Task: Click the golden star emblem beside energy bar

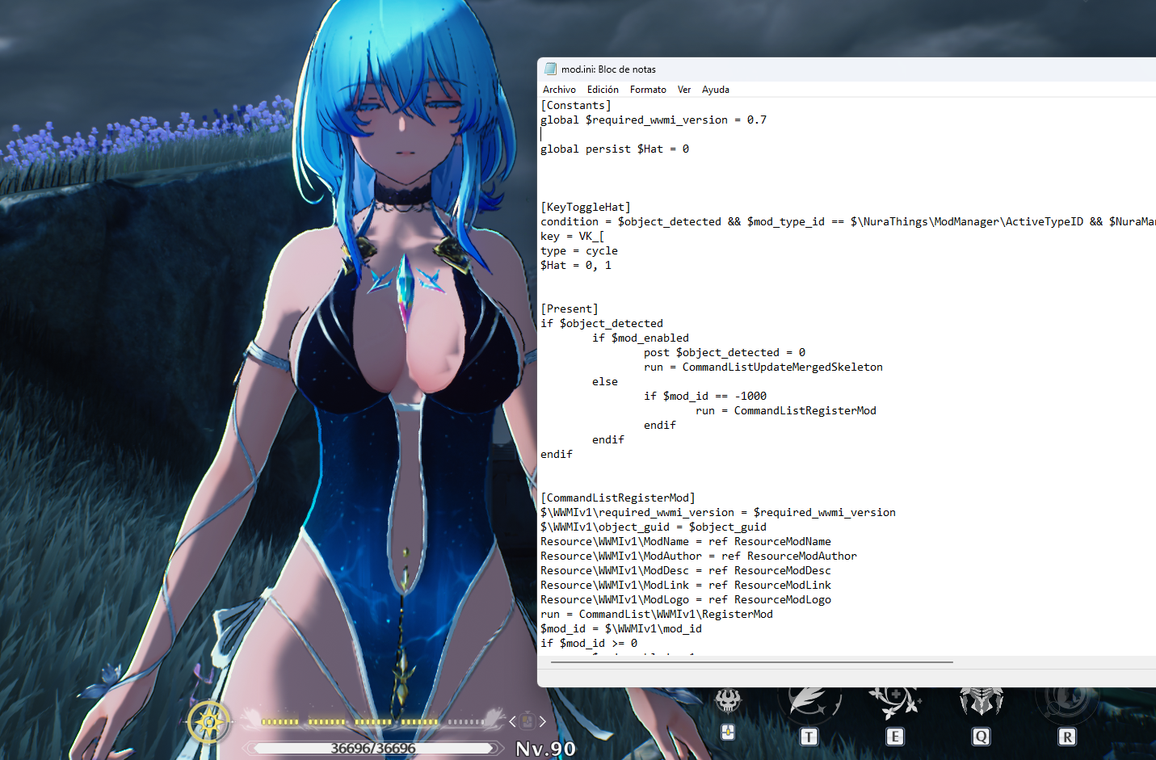Action: click(209, 721)
